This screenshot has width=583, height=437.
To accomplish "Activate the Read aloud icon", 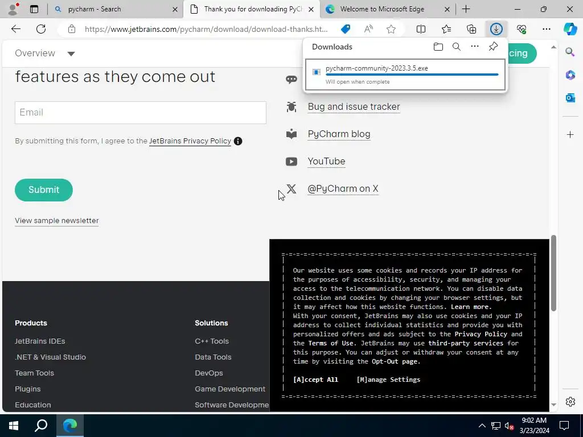I will (368, 29).
